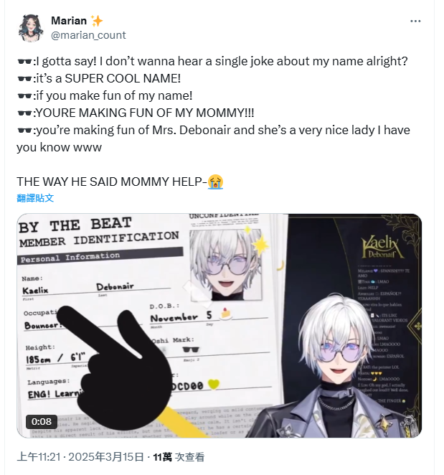Screen dimensions: 444x475
Task: Click the sparkle emoji beside Marian's name
Action: pyautogui.click(x=97, y=21)
